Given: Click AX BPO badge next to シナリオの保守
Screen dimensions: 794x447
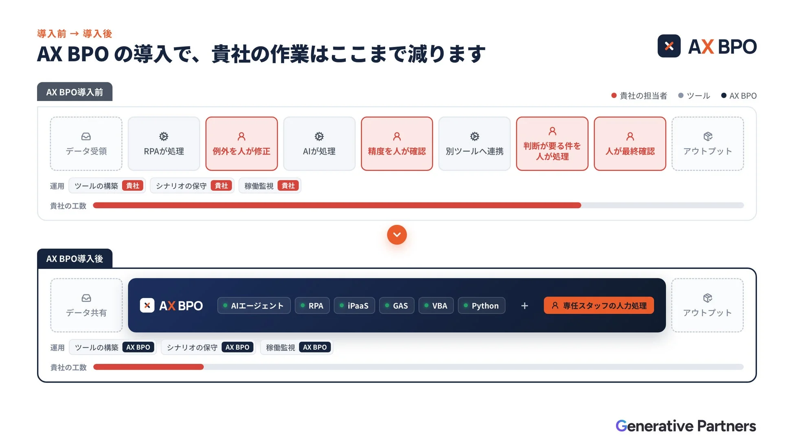Looking at the screenshot, I should [237, 347].
